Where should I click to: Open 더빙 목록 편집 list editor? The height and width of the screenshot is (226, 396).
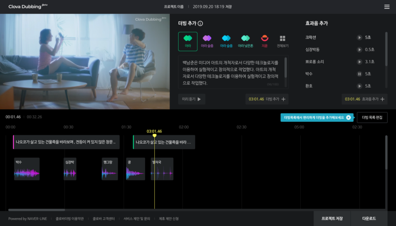(x=372, y=118)
